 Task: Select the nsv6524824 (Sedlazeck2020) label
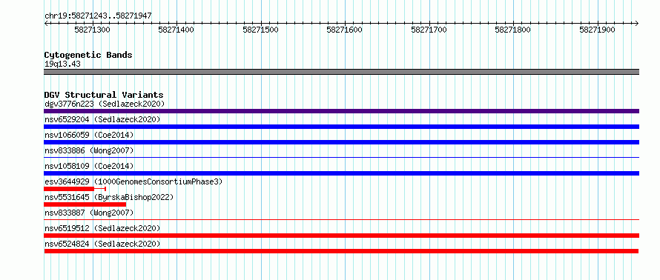click(x=102, y=244)
